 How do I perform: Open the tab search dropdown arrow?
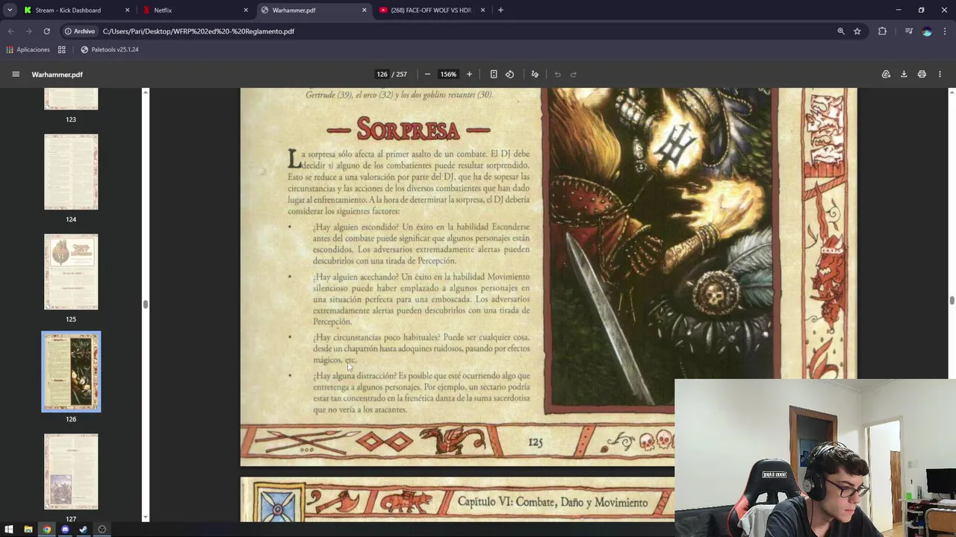[9, 10]
